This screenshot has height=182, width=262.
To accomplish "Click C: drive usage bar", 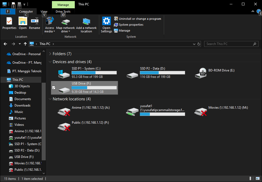I will (94, 73).
